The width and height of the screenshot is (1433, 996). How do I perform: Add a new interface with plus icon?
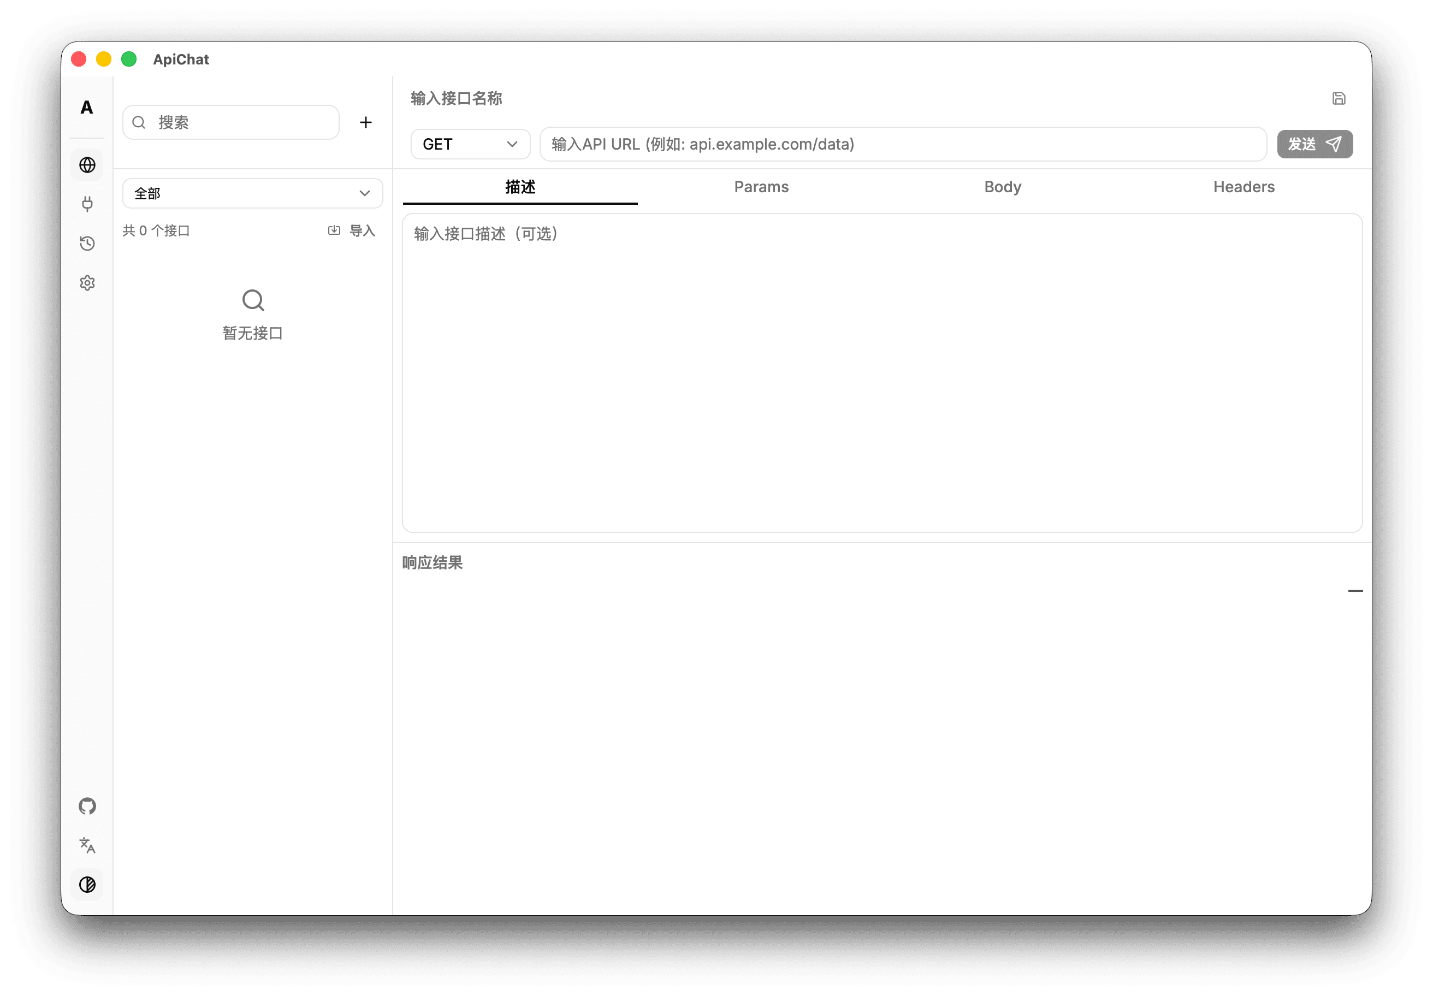(x=366, y=122)
